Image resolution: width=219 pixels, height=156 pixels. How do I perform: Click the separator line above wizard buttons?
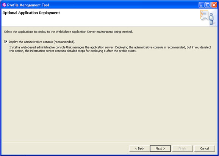pyautogui.click(x=109, y=142)
